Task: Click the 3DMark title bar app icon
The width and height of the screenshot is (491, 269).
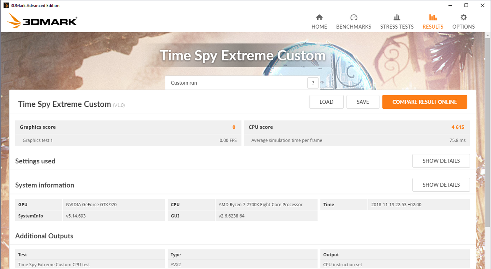Action: 6,5
